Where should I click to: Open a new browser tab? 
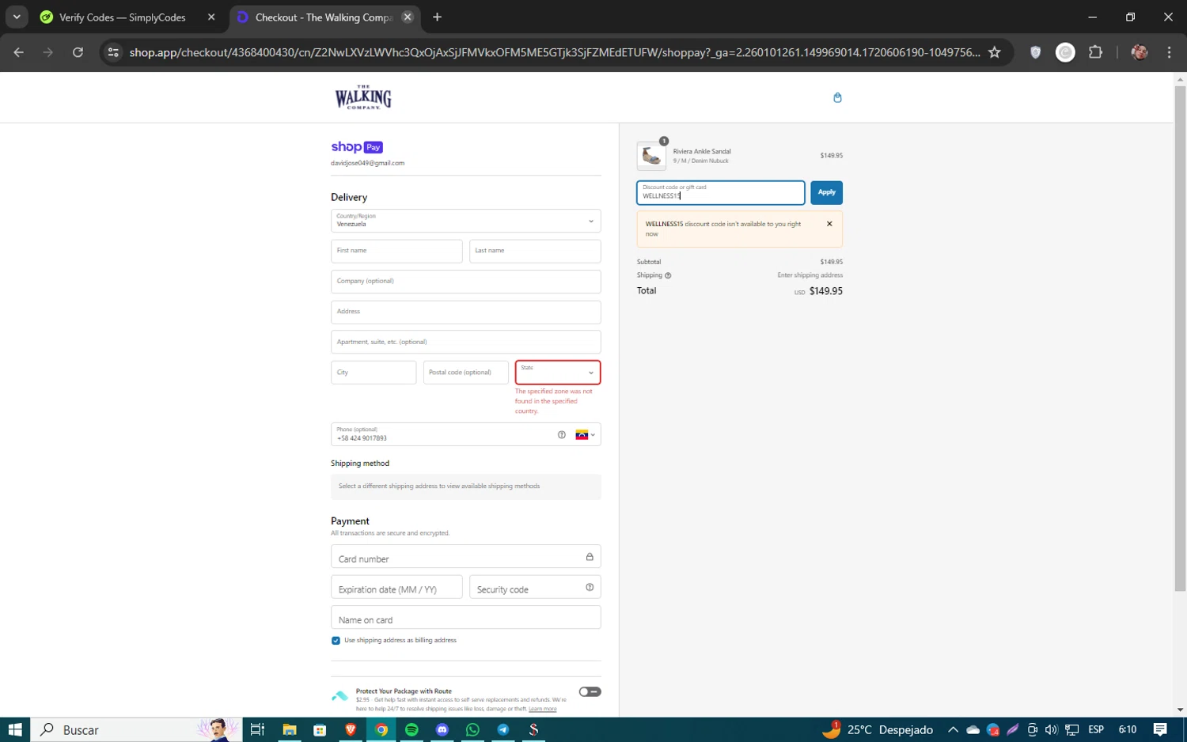[x=437, y=17]
